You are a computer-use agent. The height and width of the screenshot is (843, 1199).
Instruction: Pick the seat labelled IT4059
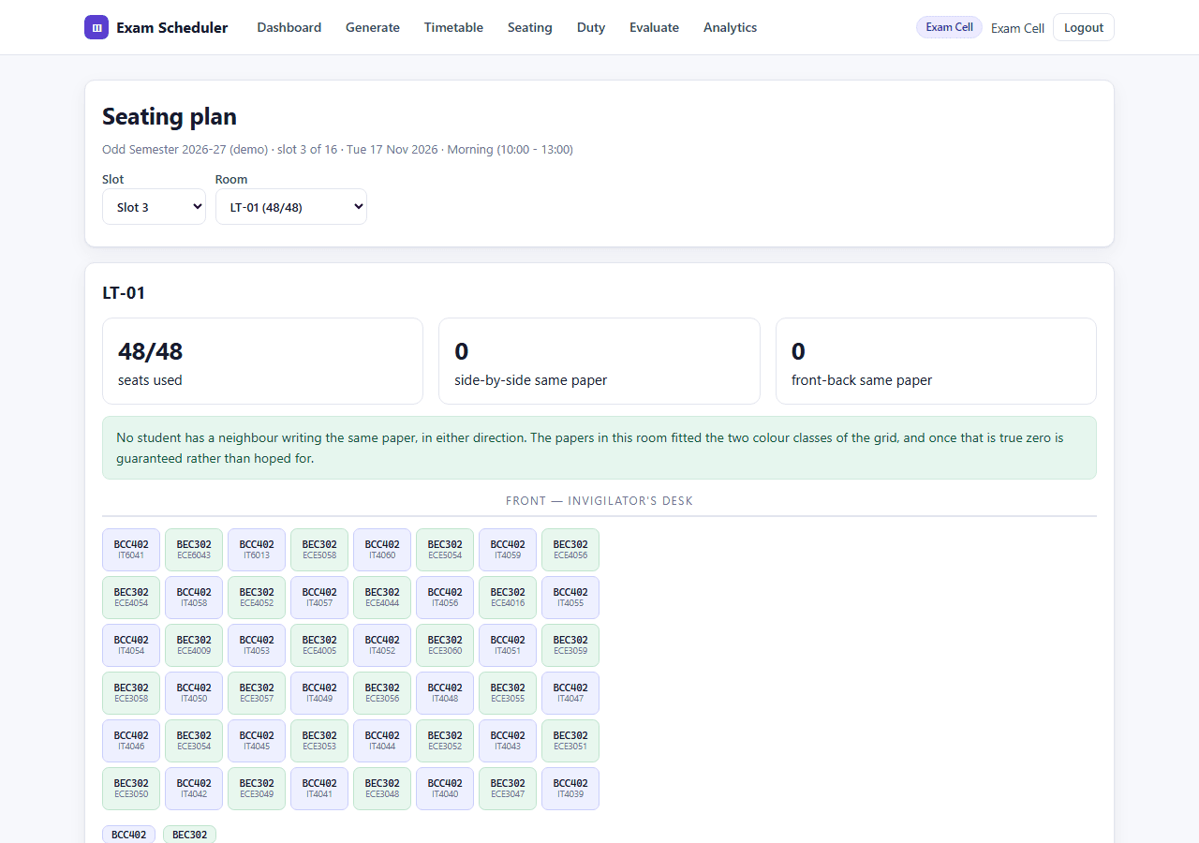pos(508,550)
